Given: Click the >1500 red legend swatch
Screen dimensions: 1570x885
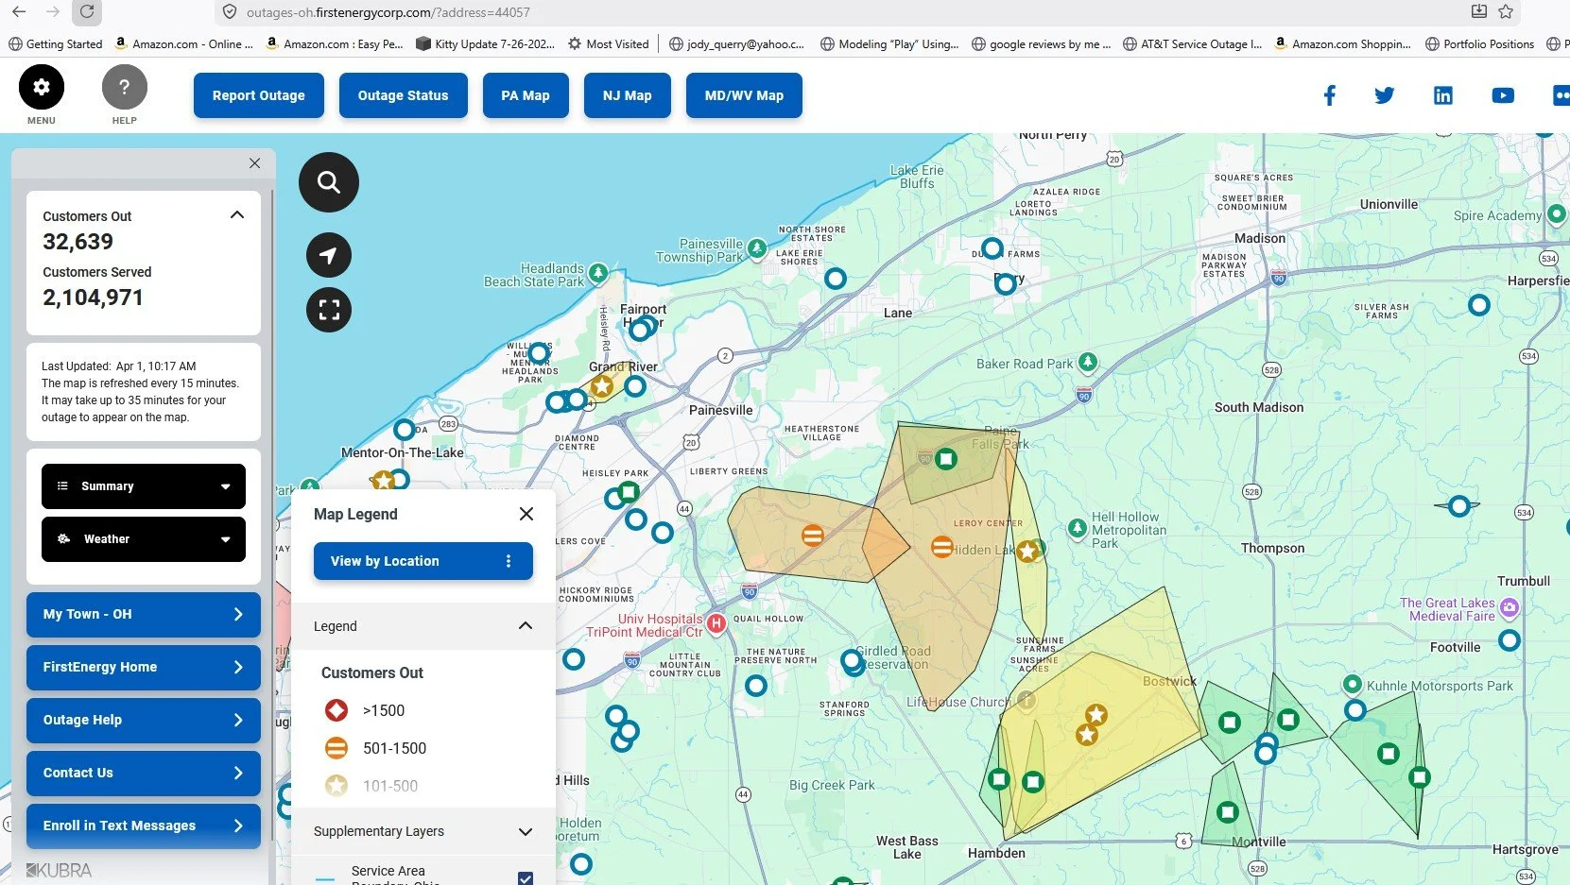Looking at the screenshot, I should [x=336, y=710].
